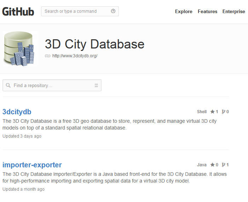This screenshot has width=248, height=202.
Task: Click the Shell language label
Action: point(202,112)
